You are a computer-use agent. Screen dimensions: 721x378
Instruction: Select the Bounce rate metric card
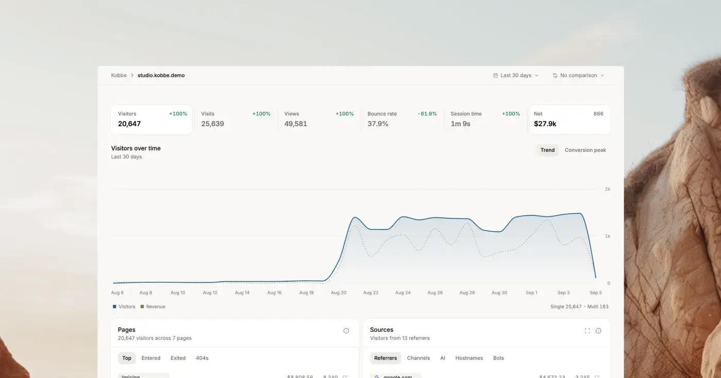(402, 119)
